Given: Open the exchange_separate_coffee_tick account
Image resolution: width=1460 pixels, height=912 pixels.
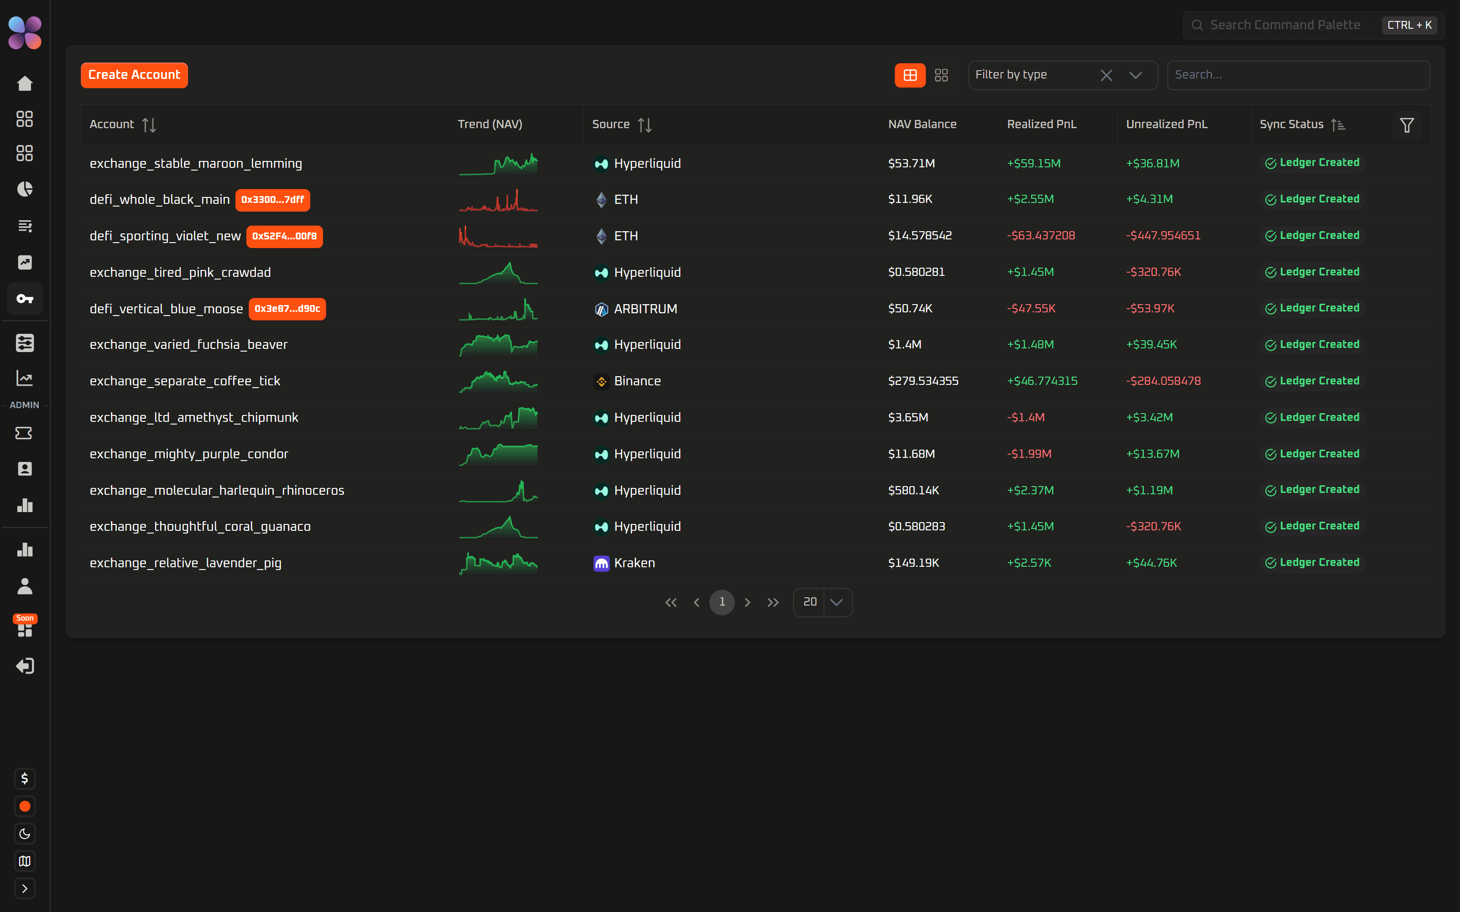Looking at the screenshot, I should 185,381.
